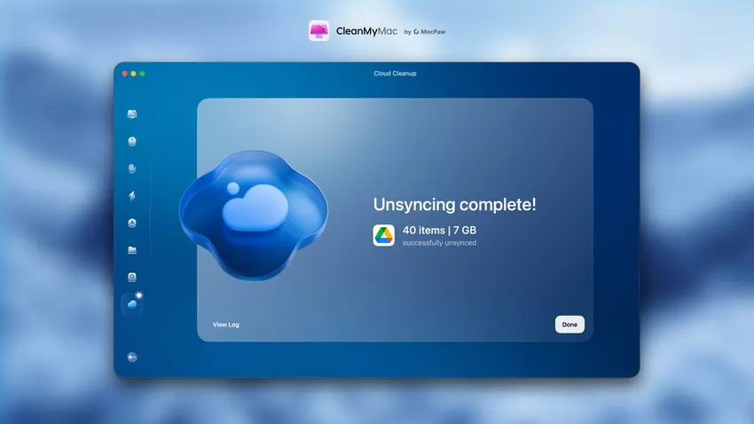Screen dimensions: 754x424
Task: Close the Cloud Cleanup window with red button
Action: [124, 74]
